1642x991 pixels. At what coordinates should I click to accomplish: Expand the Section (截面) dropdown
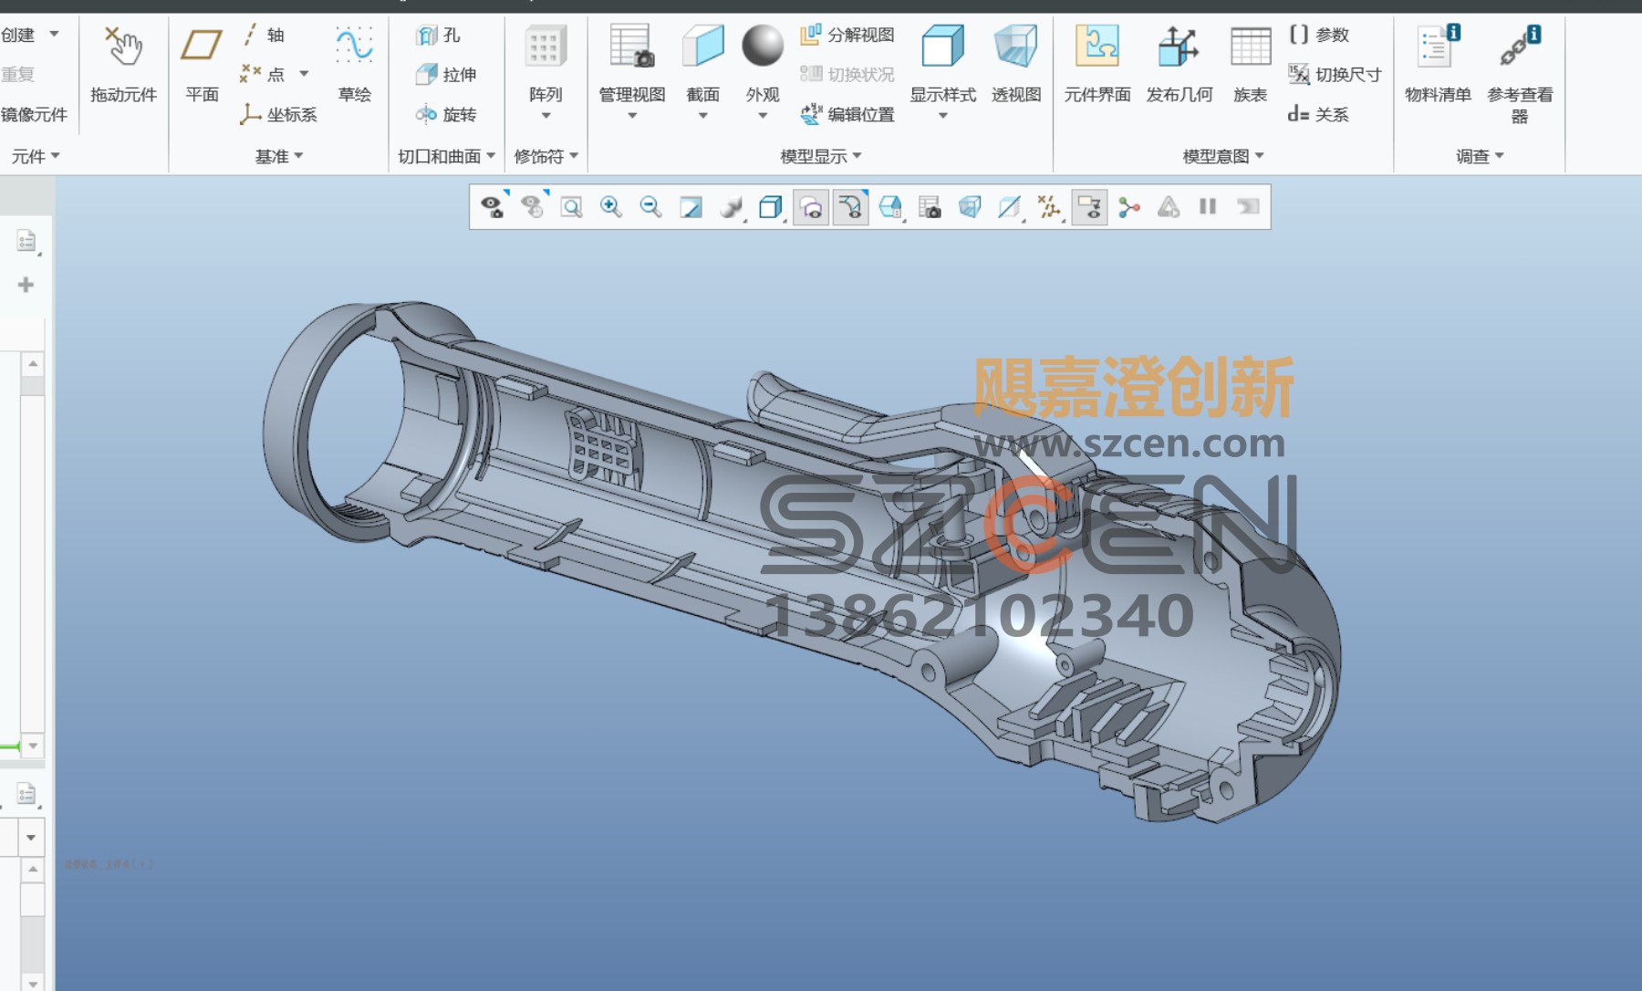coord(703,116)
